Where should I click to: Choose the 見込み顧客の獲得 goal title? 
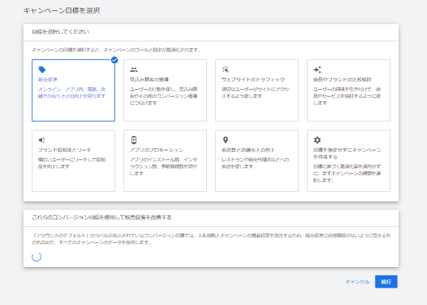click(x=149, y=79)
